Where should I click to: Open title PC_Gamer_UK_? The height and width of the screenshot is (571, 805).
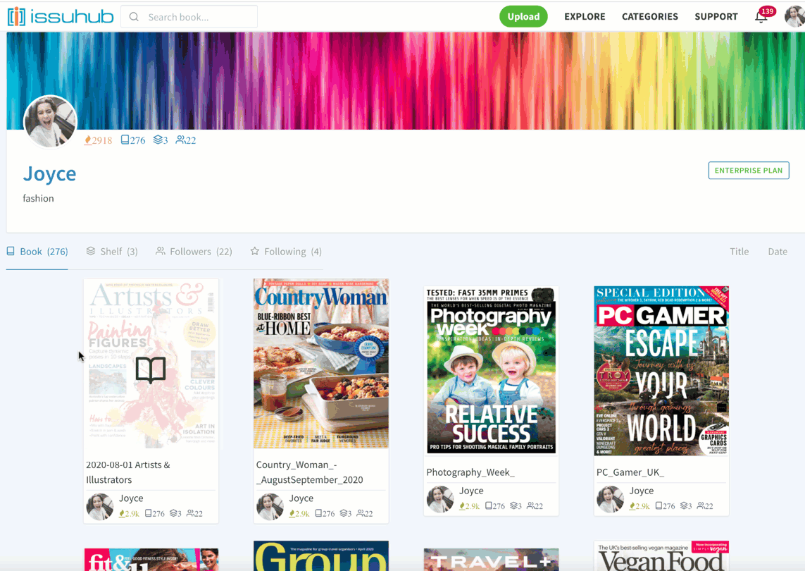point(630,472)
